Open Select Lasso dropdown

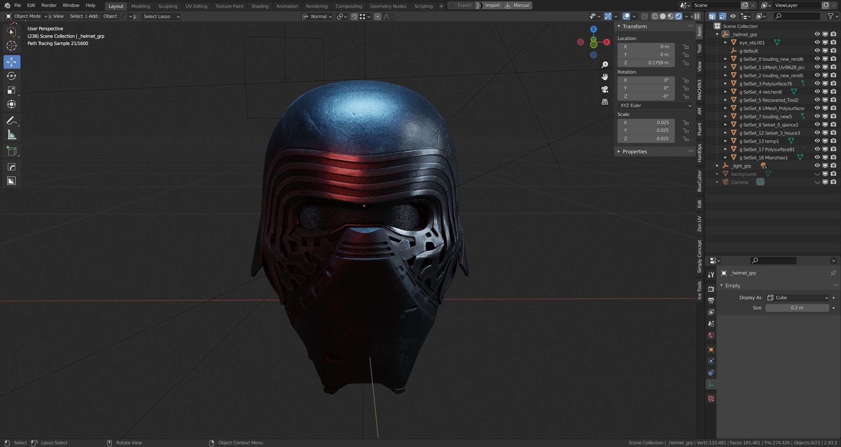[161, 16]
